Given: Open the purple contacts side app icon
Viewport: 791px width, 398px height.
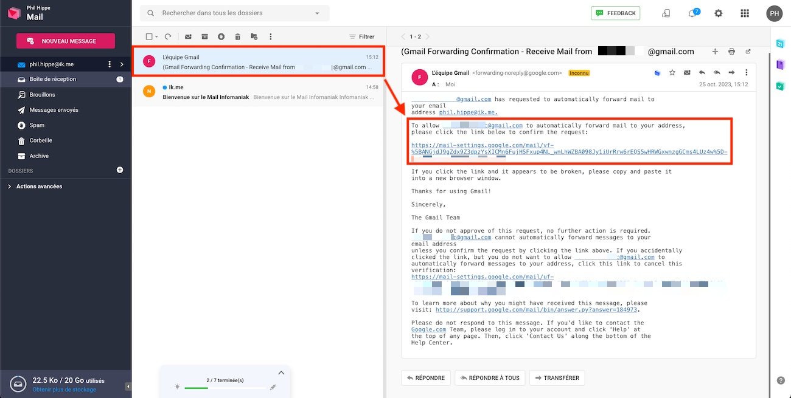Looking at the screenshot, I should pyautogui.click(x=781, y=65).
